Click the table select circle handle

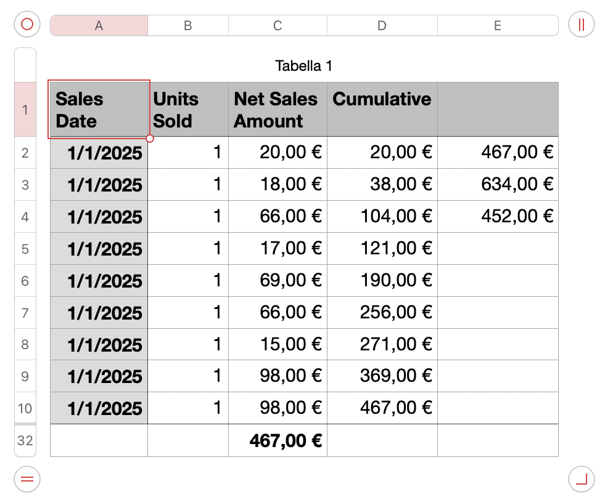[27, 25]
